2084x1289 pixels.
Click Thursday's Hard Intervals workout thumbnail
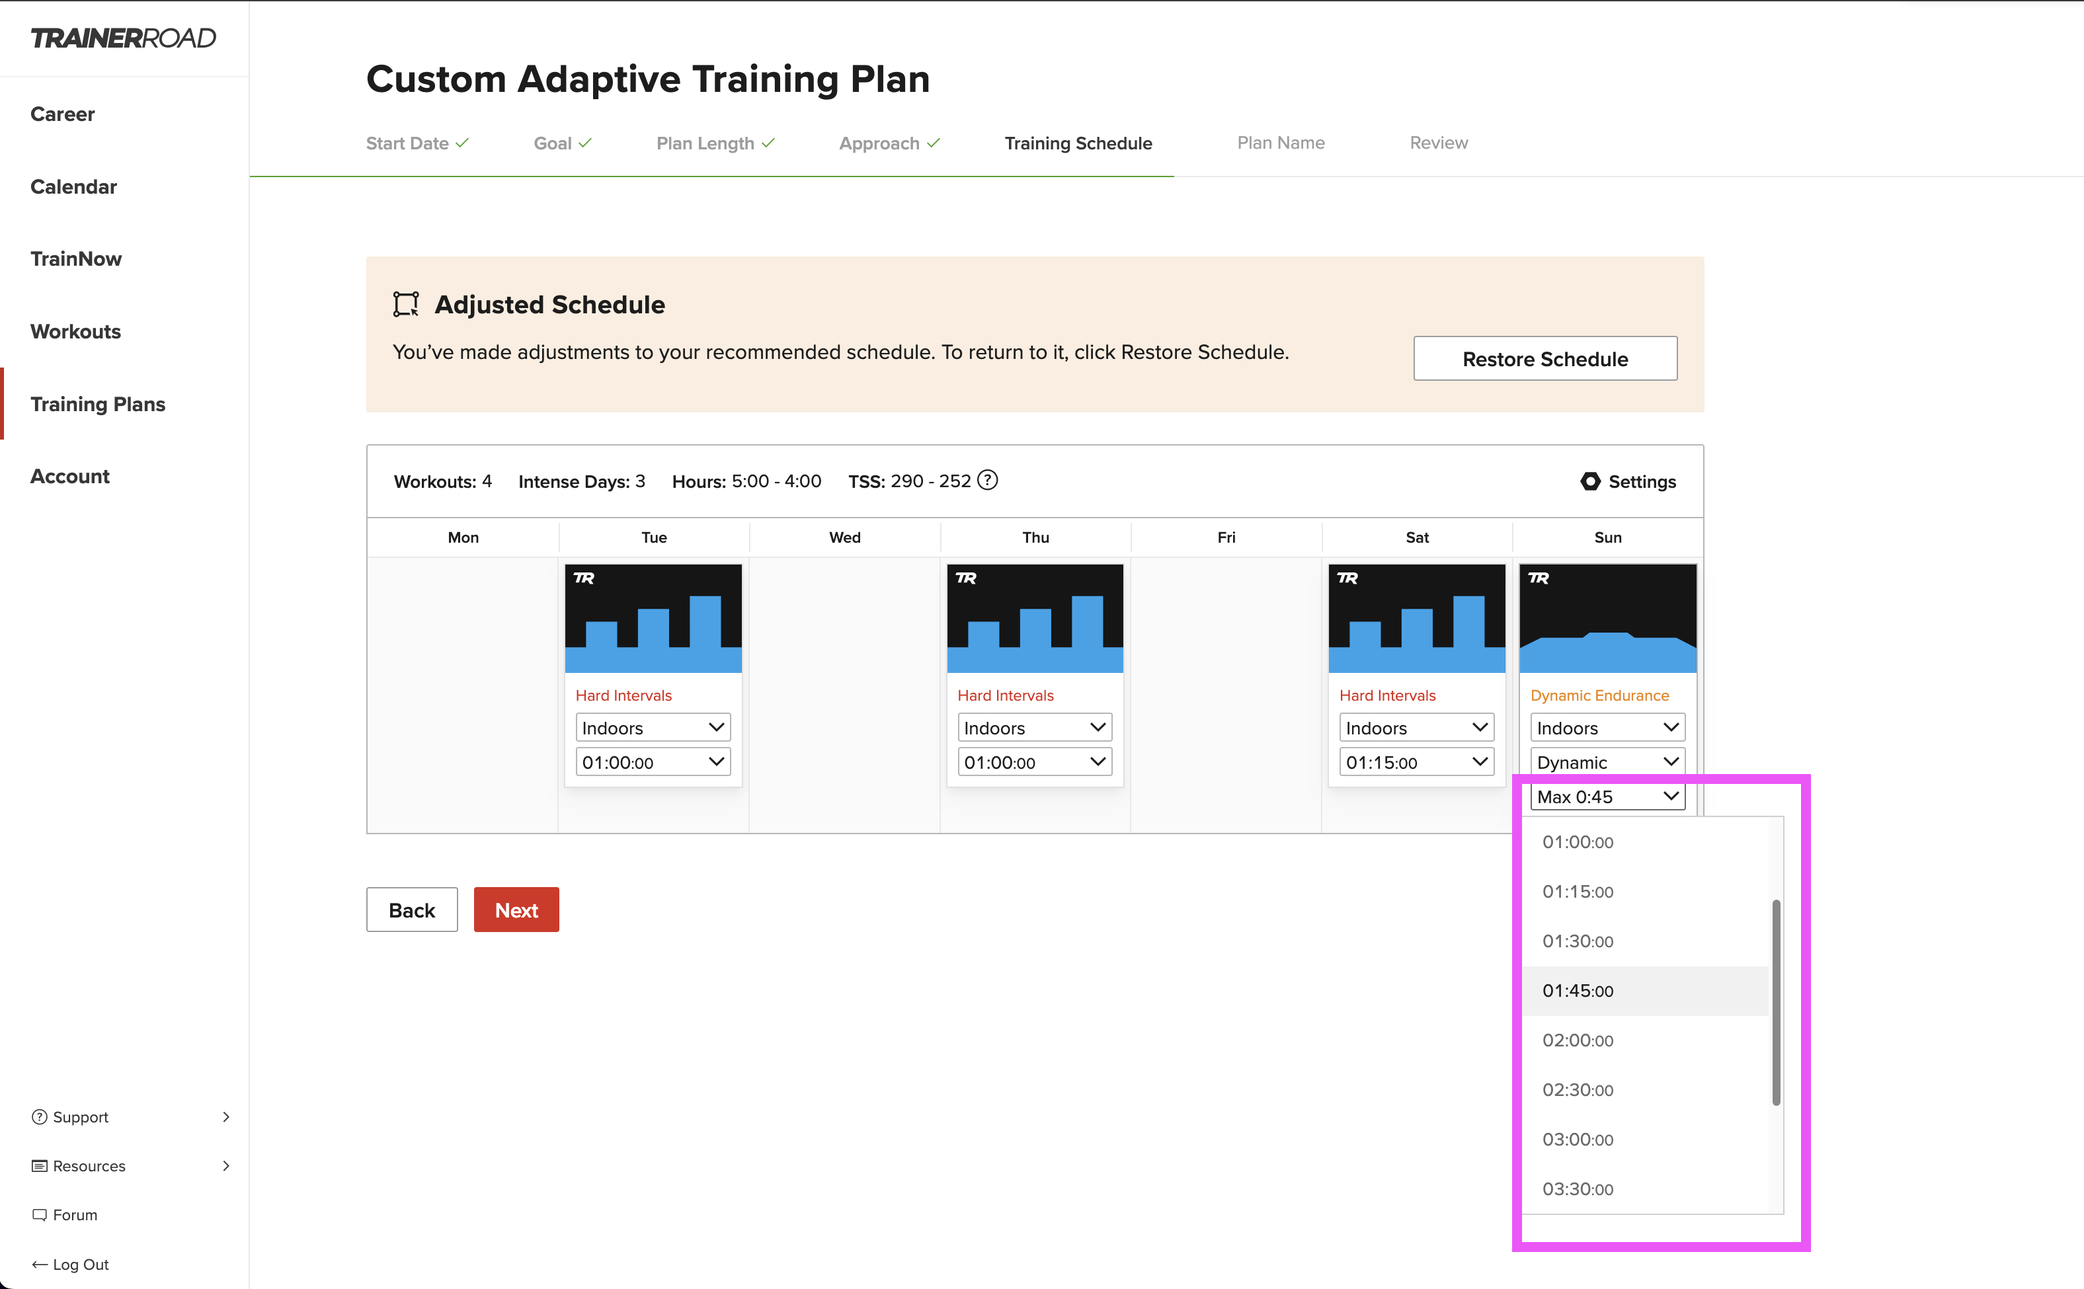point(1035,618)
